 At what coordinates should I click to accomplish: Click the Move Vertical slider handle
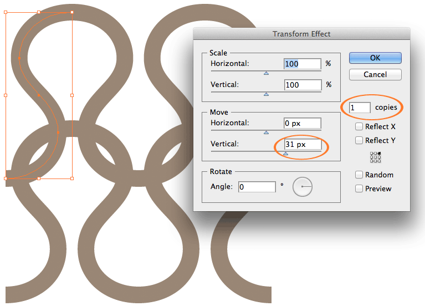pos(285,154)
